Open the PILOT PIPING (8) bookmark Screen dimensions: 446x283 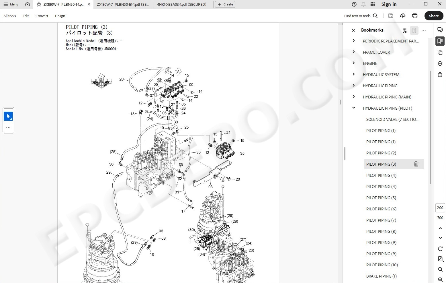point(381,231)
